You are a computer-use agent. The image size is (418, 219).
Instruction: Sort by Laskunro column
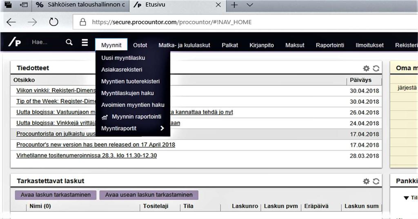click(x=245, y=206)
